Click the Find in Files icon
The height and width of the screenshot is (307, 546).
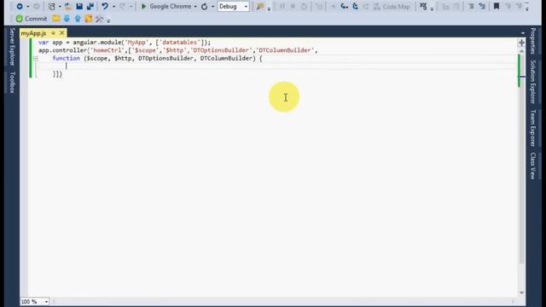[259, 7]
